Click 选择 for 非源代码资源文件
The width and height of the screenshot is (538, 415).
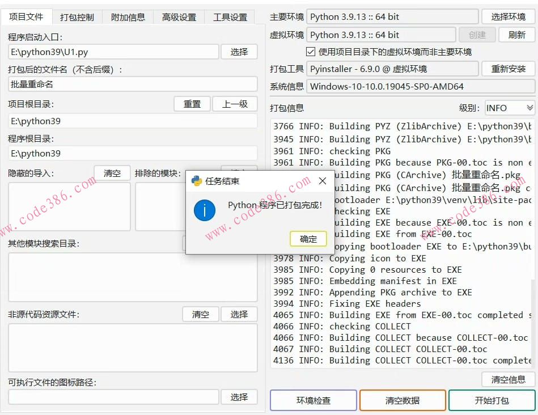pyautogui.click(x=239, y=314)
